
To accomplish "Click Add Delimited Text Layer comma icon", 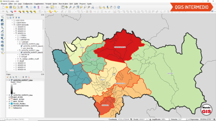I will 2,28.
